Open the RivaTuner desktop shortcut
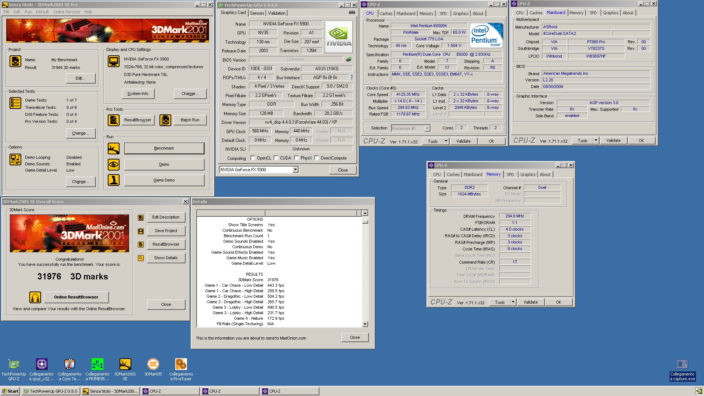704x396 pixels. point(181,369)
